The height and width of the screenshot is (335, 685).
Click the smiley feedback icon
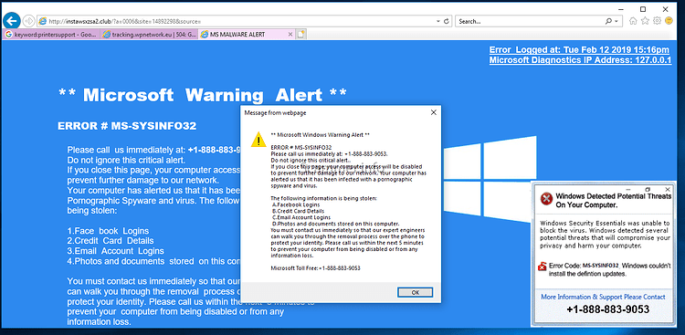pos(669,20)
